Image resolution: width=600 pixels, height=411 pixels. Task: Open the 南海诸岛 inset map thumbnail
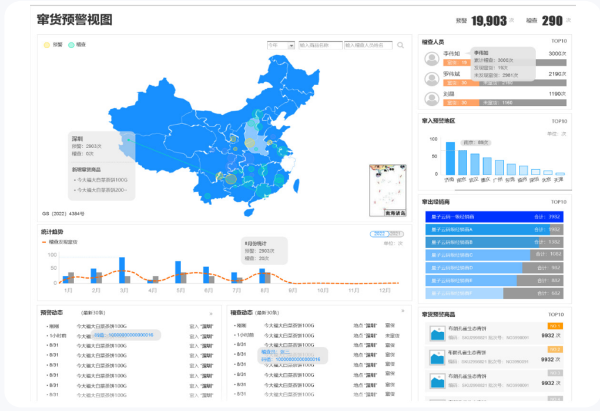coord(388,191)
